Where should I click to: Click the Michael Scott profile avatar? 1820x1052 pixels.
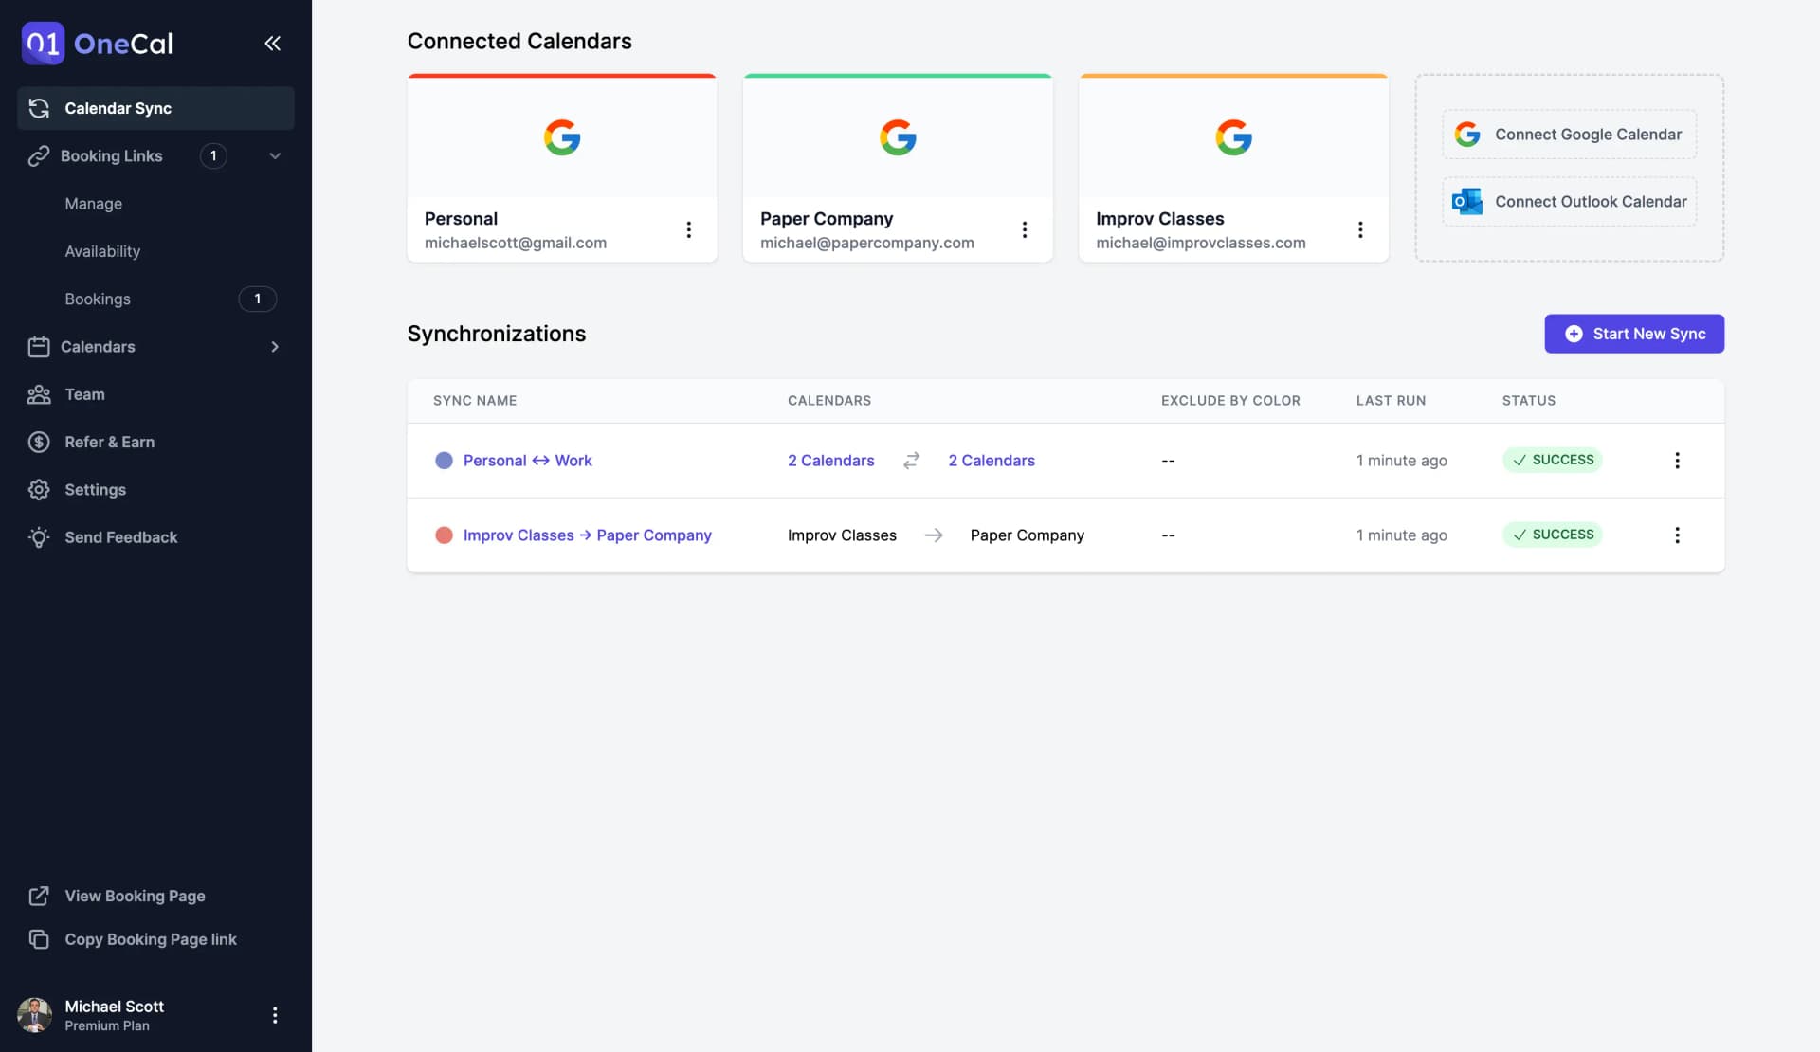tap(35, 1015)
